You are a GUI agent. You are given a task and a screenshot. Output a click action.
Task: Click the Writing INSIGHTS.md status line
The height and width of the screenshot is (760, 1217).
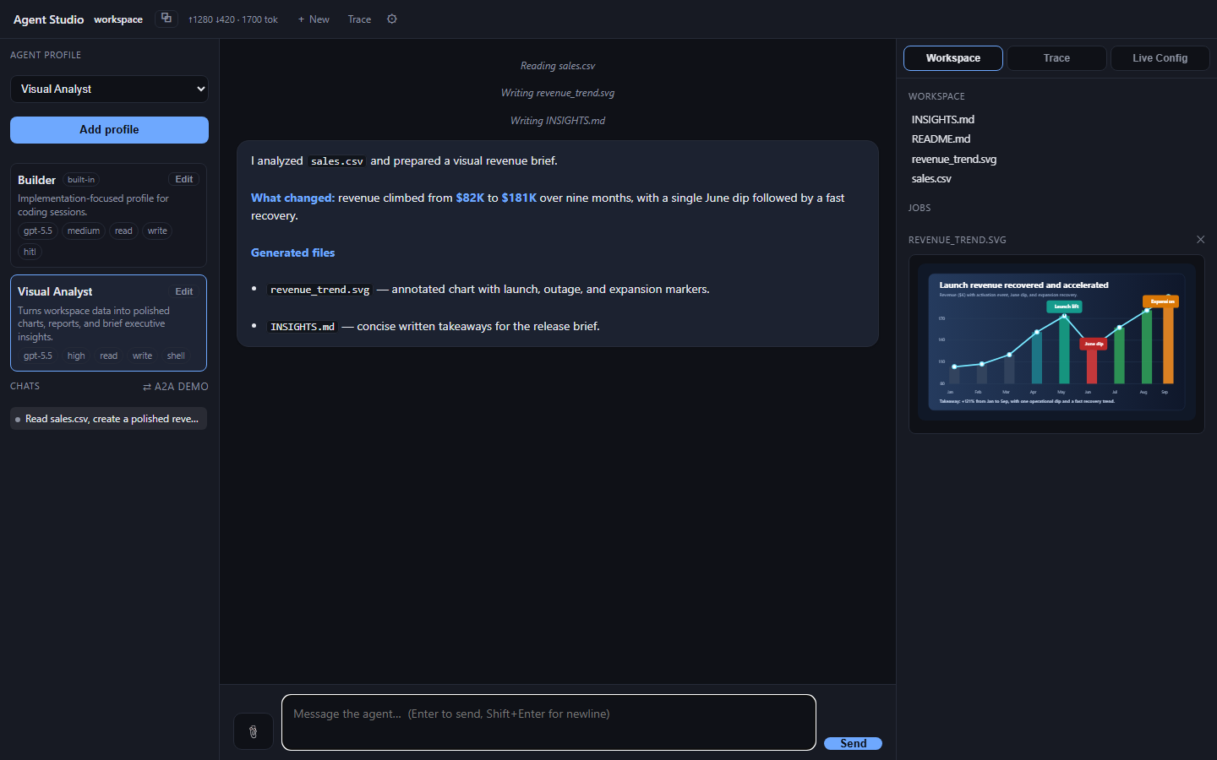coord(558,121)
